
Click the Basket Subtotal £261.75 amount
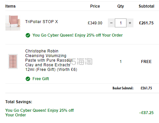pyautogui.click(x=146, y=88)
